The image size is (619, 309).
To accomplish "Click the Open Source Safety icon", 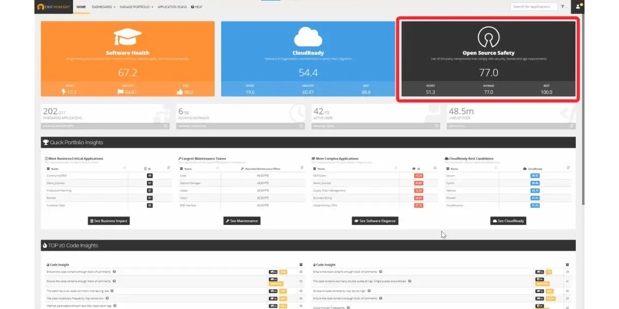I will click(488, 37).
